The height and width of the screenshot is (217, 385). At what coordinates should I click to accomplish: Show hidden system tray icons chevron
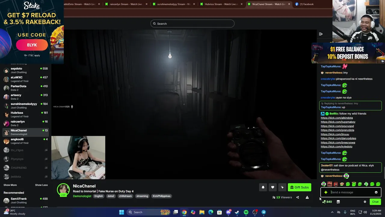click(332, 212)
